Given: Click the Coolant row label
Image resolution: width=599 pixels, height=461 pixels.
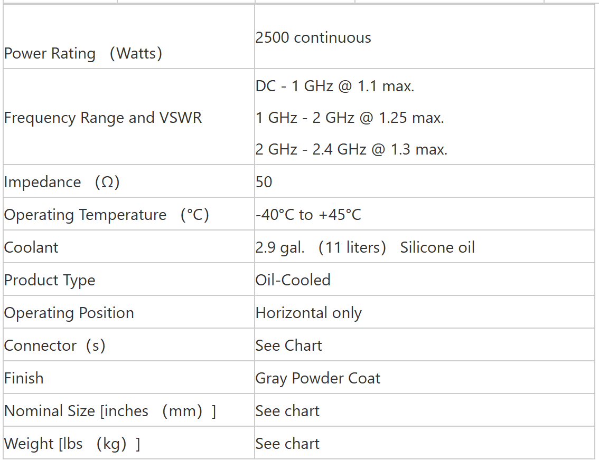Looking at the screenshot, I should (31, 247).
